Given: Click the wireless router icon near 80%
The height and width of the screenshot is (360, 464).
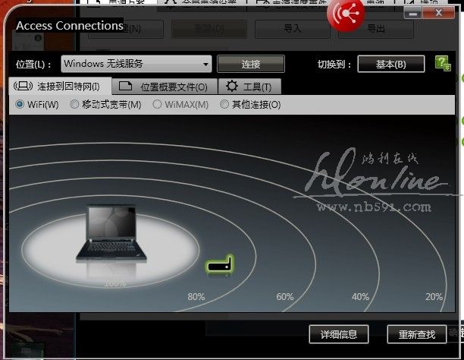Looking at the screenshot, I should point(221,265).
